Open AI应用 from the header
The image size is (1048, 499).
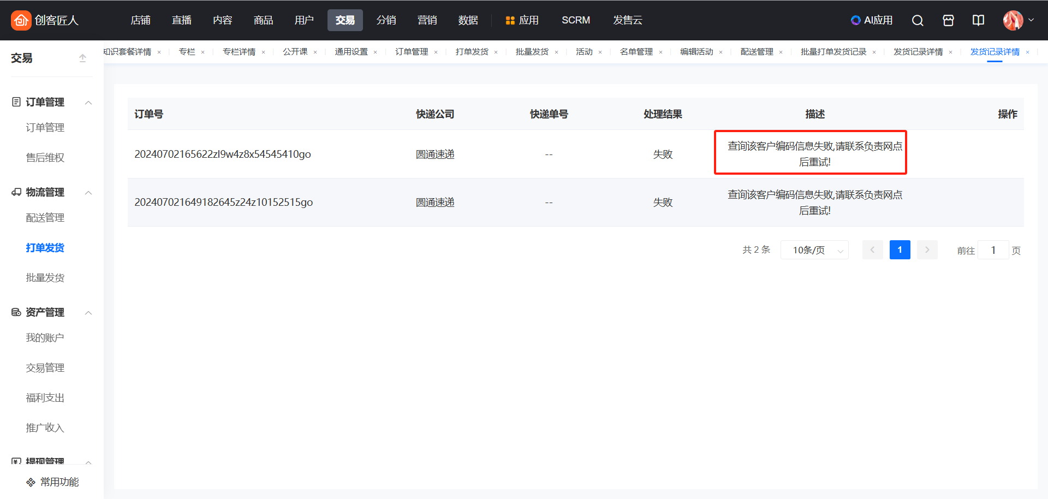pos(872,20)
